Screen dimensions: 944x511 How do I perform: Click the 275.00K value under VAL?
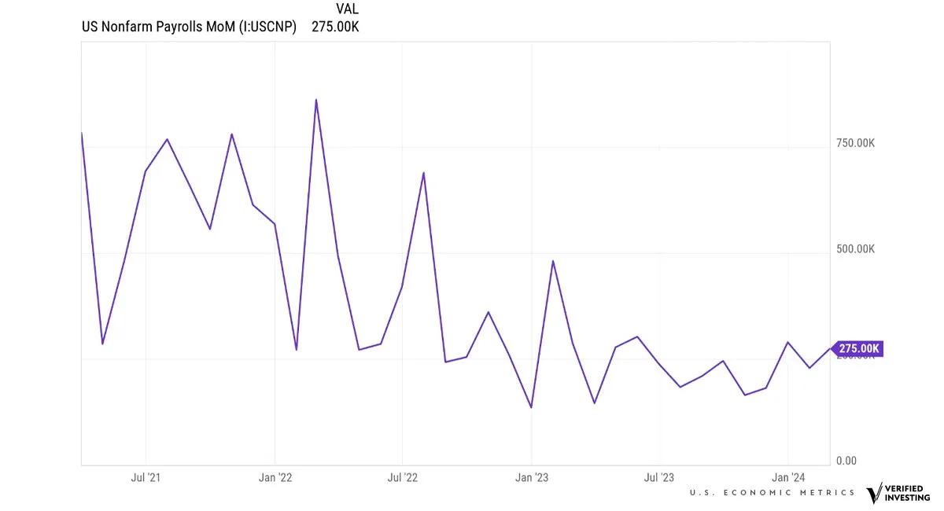[335, 27]
